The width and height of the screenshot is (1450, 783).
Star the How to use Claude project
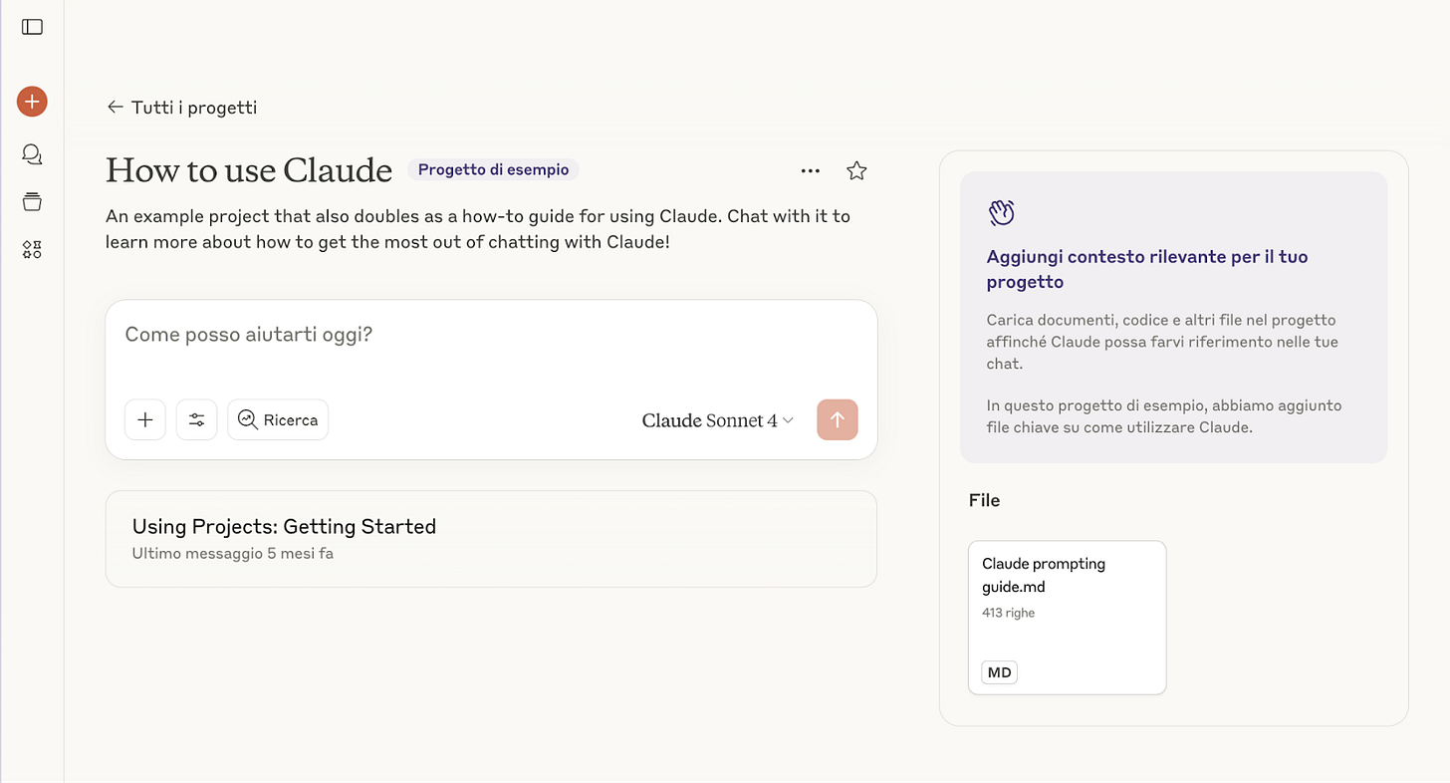click(856, 170)
